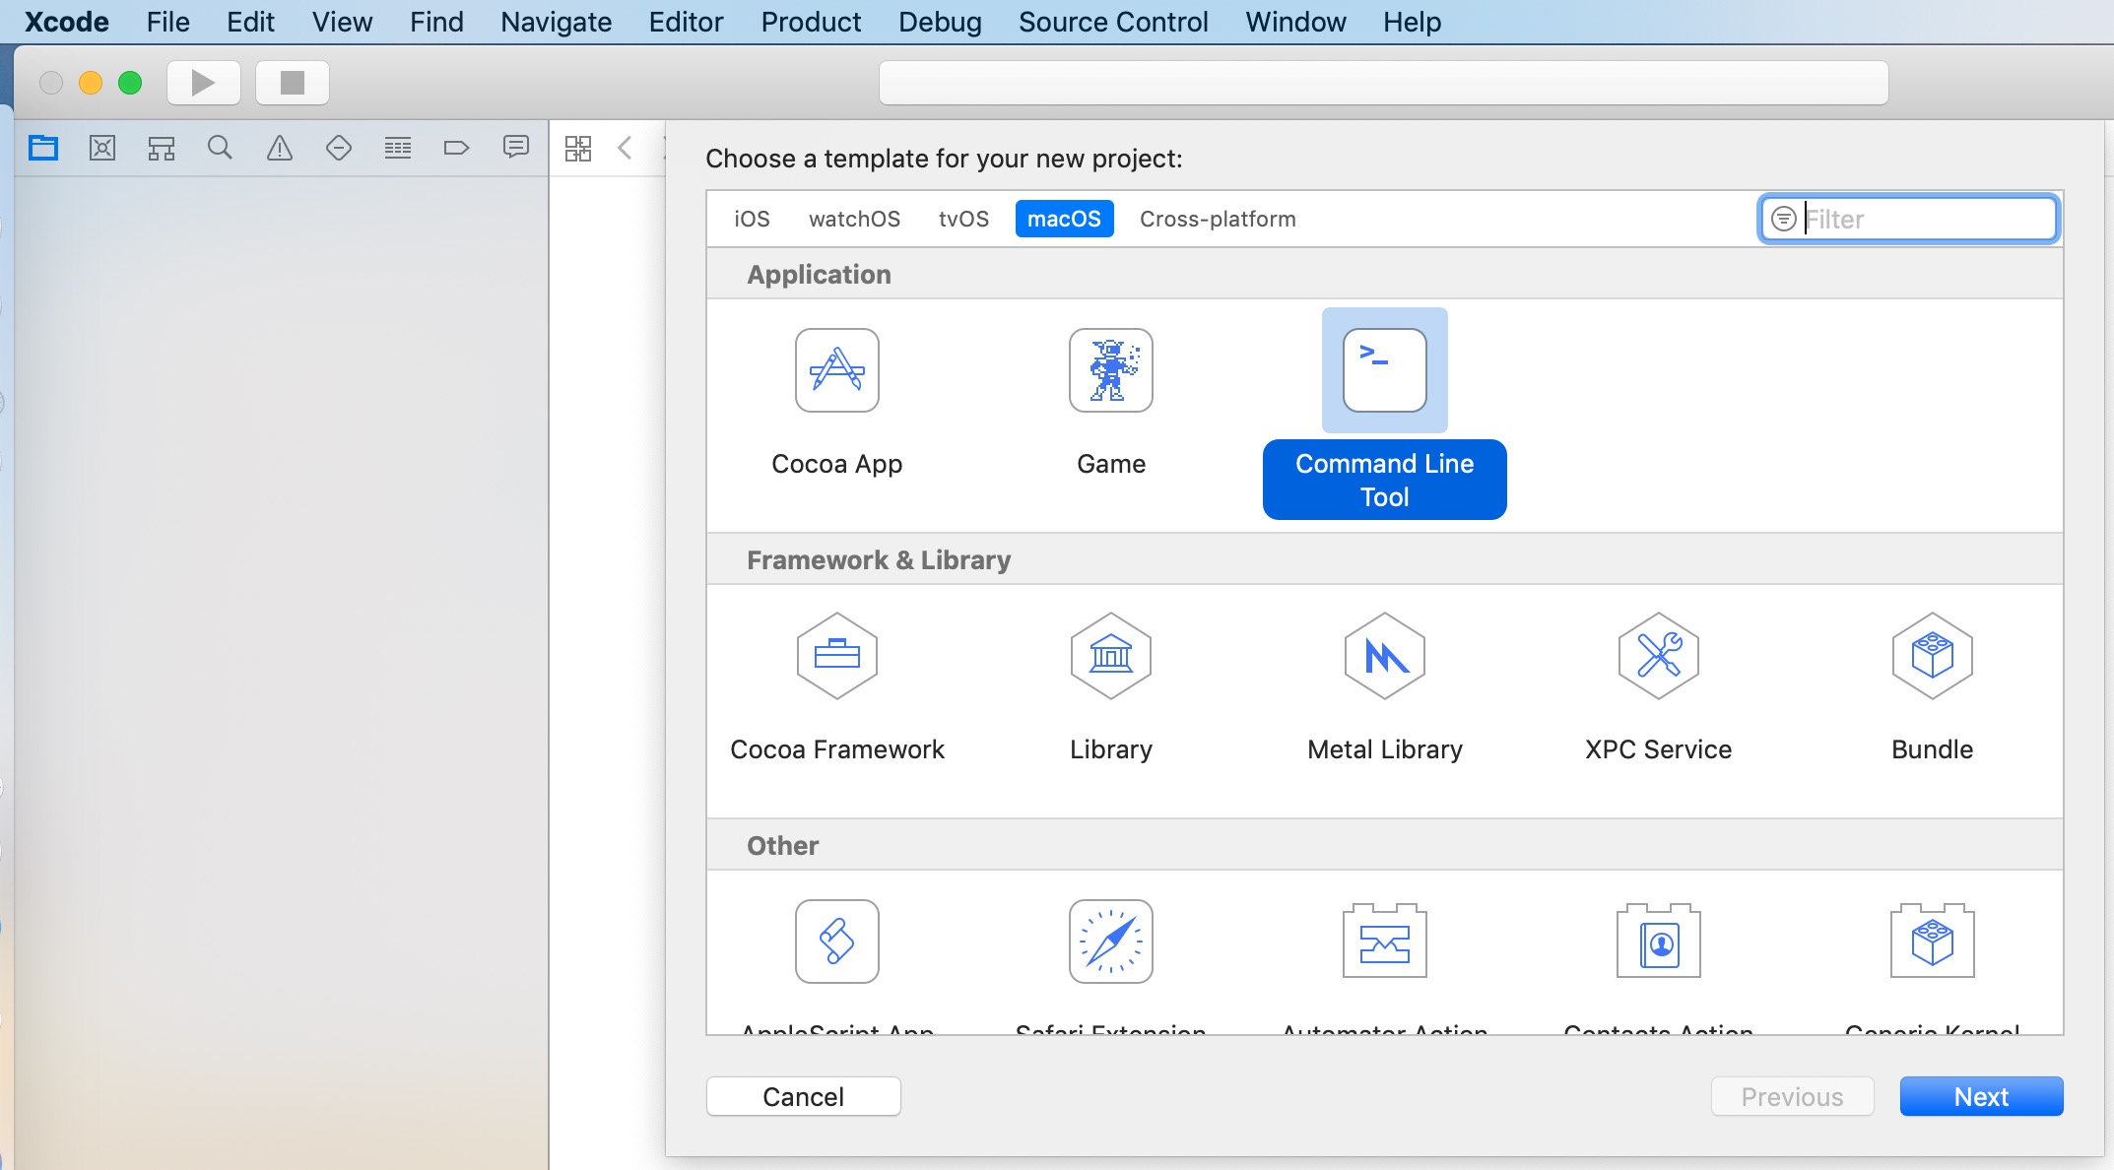Open the Xcode application menu
The height and width of the screenshot is (1170, 2114).
[66, 22]
